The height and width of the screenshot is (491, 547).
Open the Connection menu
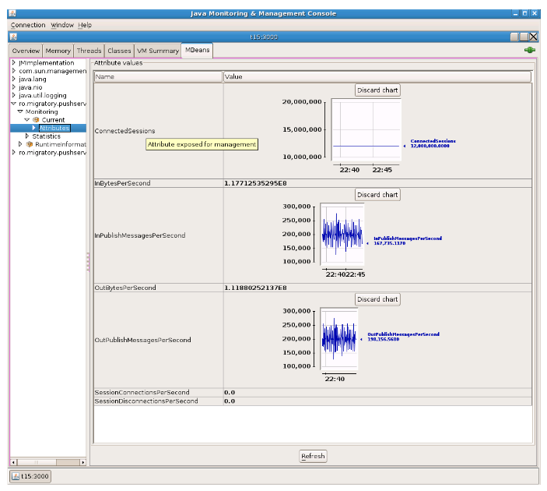tap(28, 25)
